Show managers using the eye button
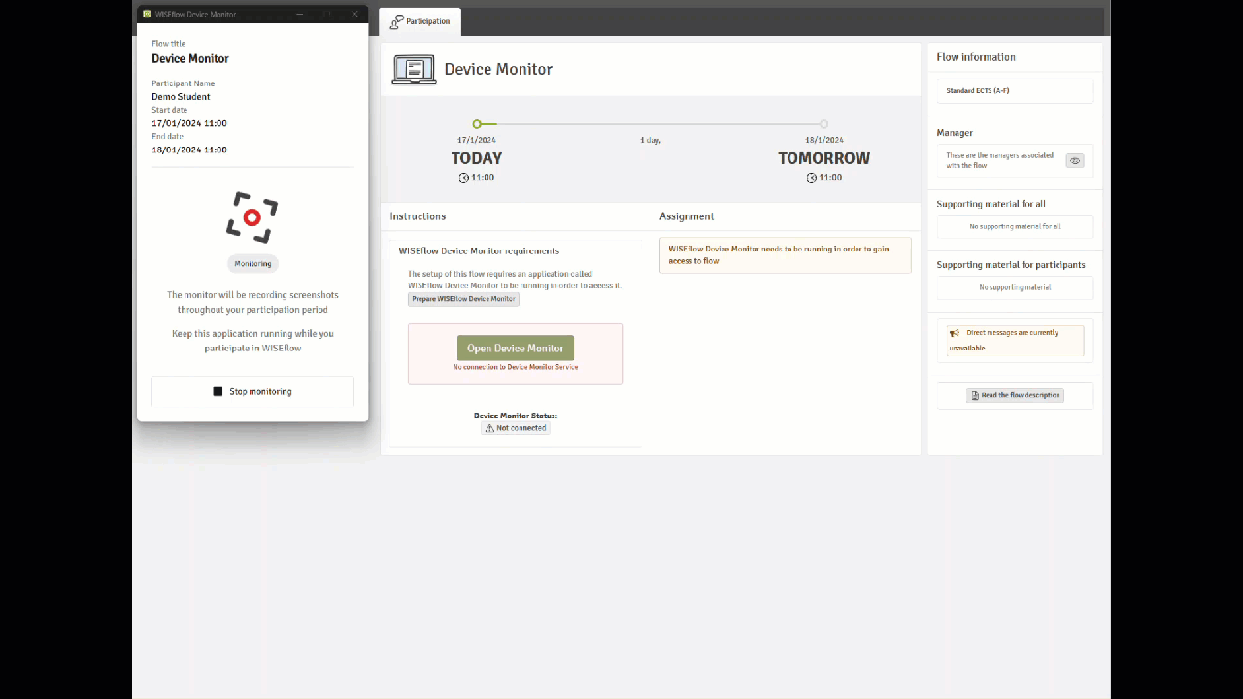 click(x=1074, y=161)
